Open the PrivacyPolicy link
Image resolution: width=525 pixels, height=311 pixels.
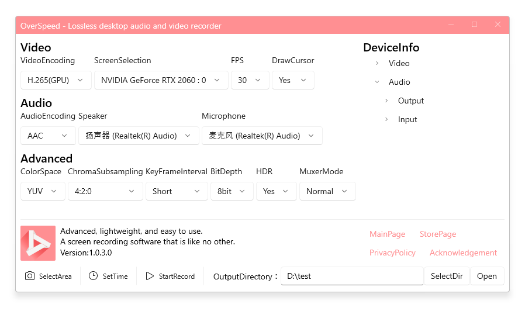392,253
